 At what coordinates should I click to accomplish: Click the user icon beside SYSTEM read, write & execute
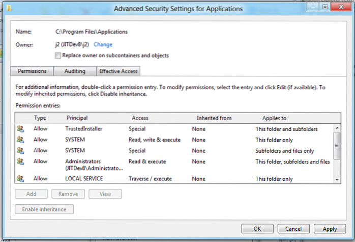20,140
